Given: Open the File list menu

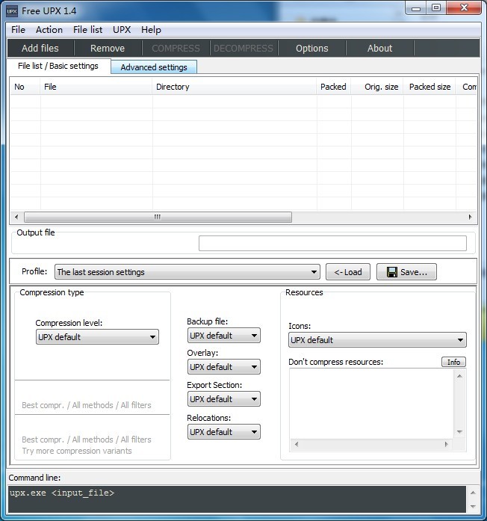Looking at the screenshot, I should [x=88, y=30].
